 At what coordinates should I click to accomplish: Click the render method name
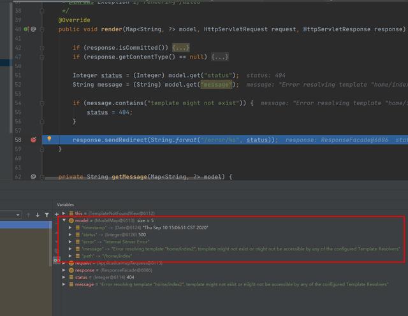point(112,29)
